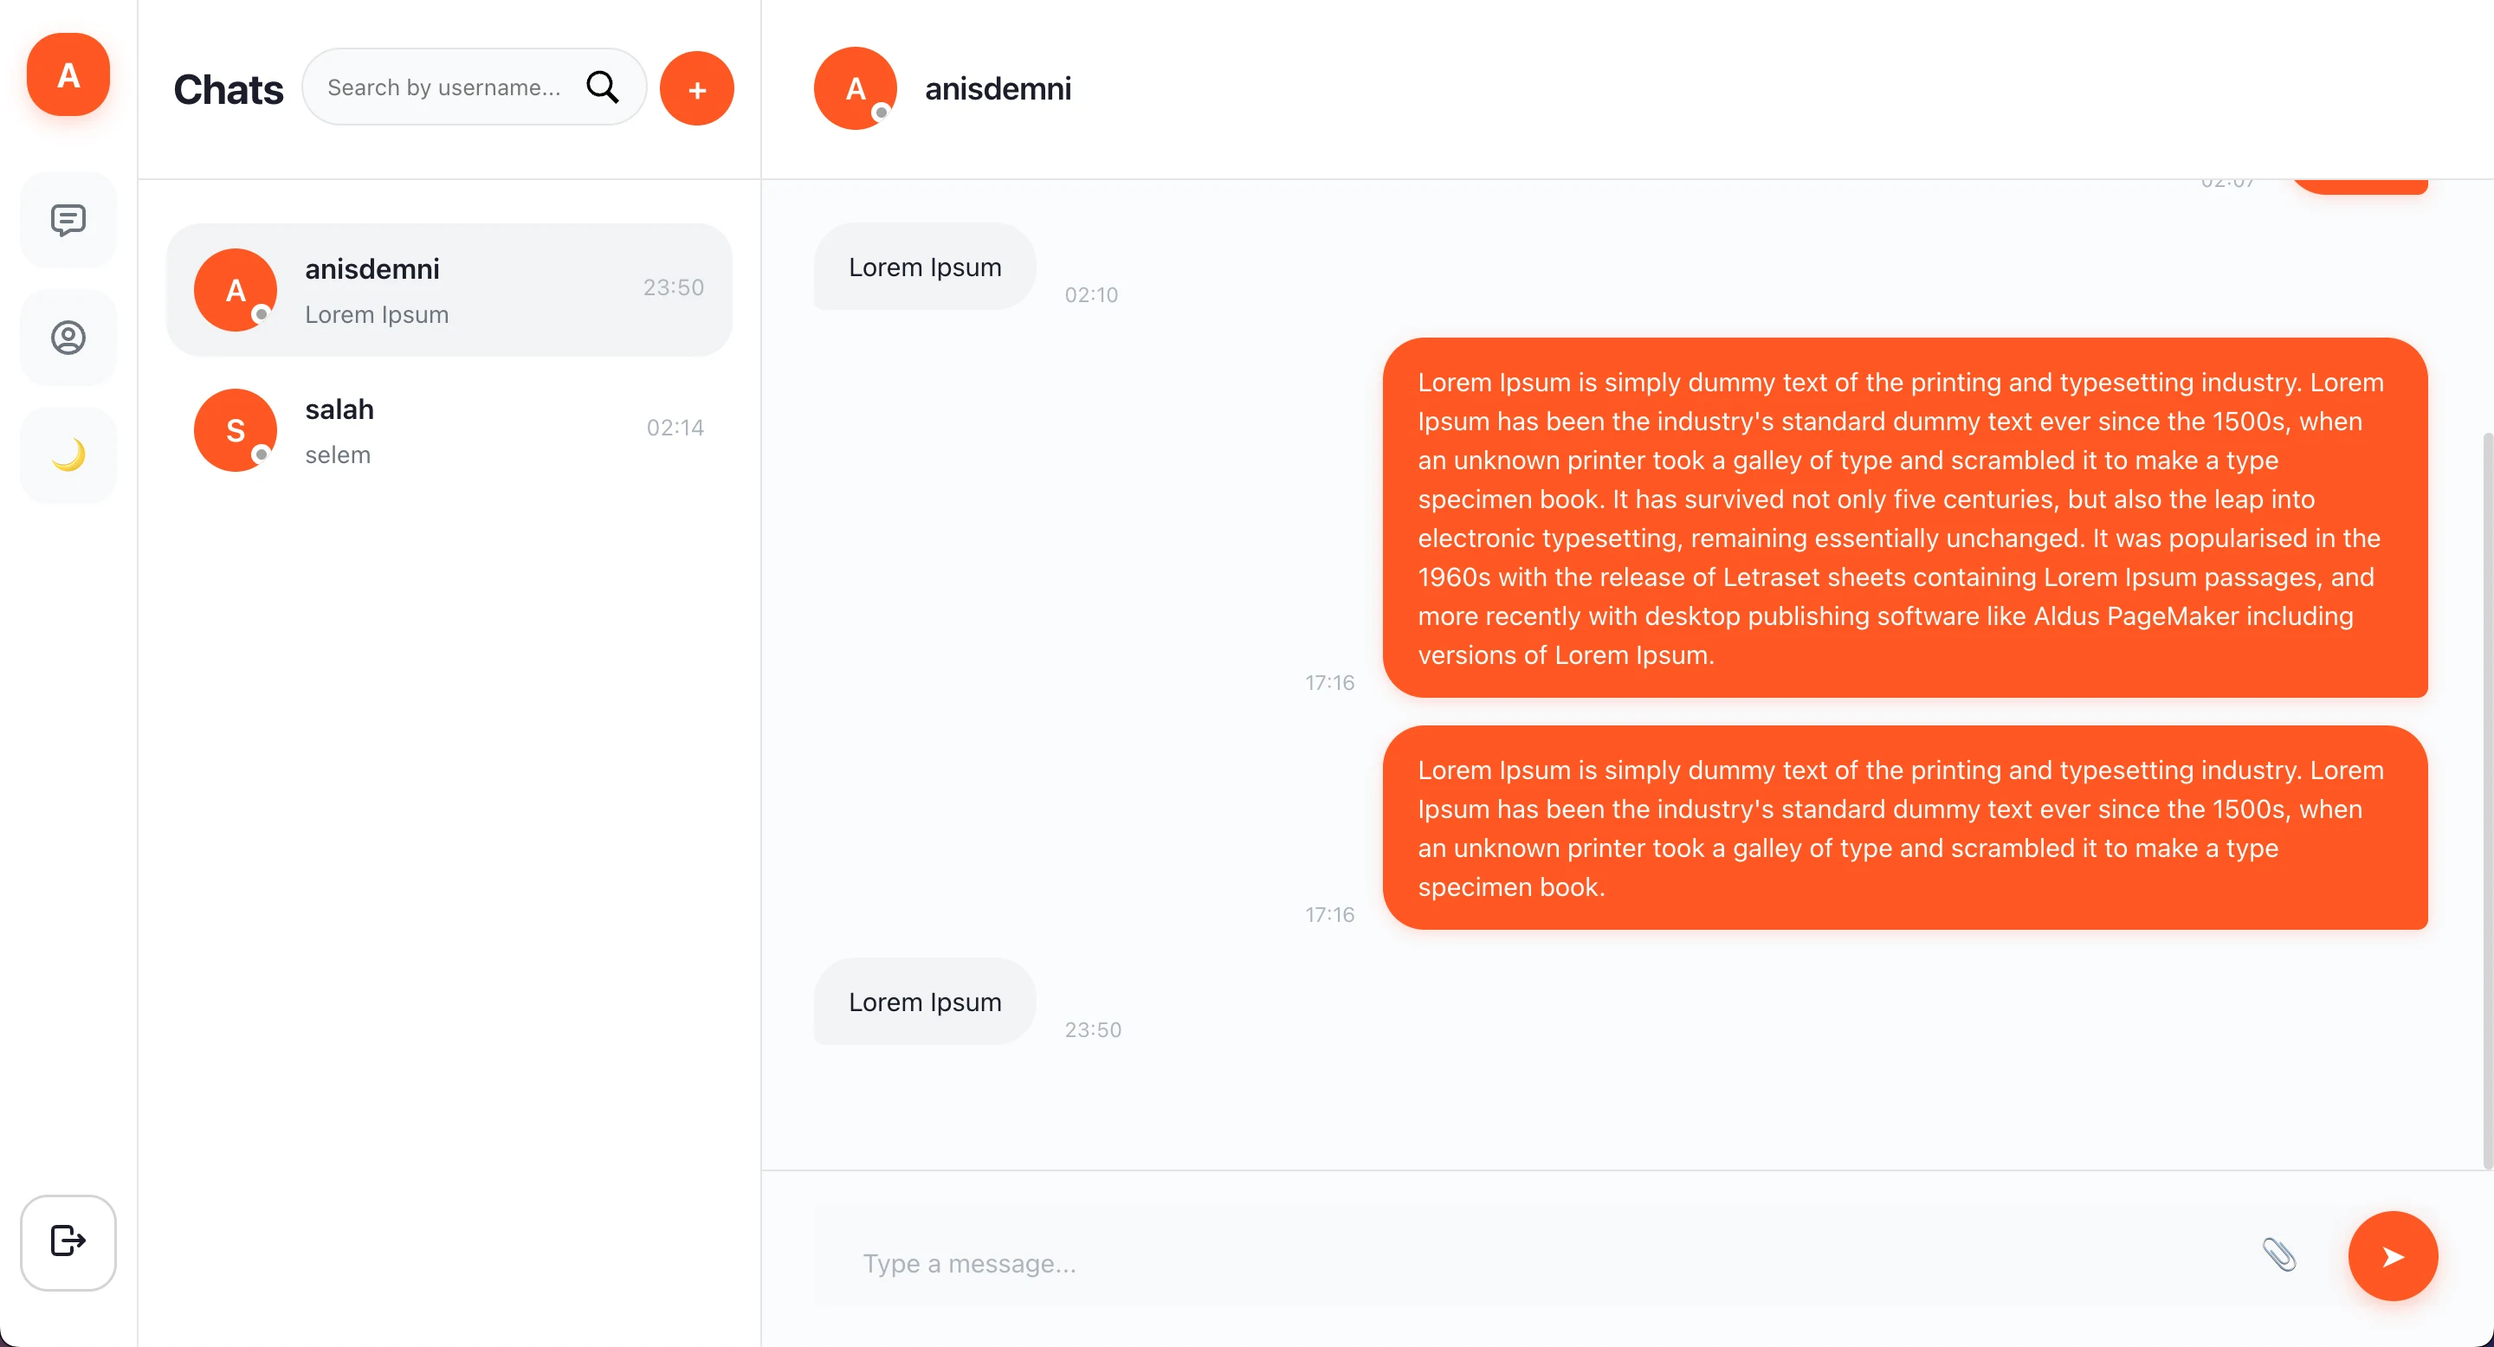Click the user avatar at top of sidebar

coord(68,74)
